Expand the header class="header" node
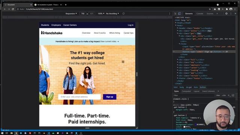The height and width of the screenshot is (135, 240). point(177,28)
